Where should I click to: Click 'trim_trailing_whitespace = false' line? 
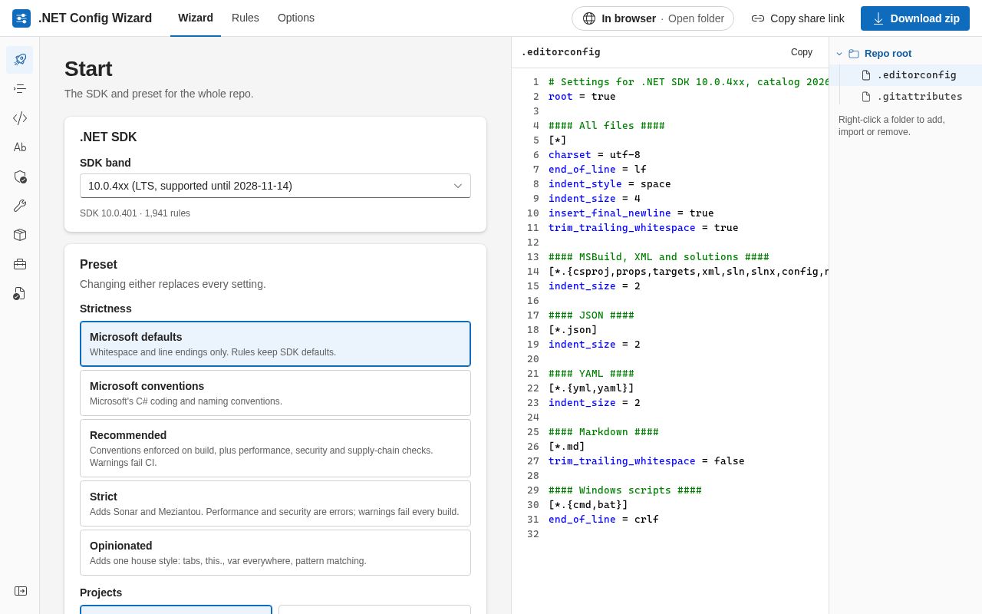(x=647, y=461)
